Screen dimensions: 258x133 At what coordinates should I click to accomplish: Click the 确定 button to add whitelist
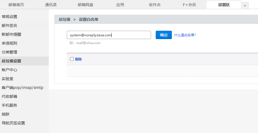[164, 35]
